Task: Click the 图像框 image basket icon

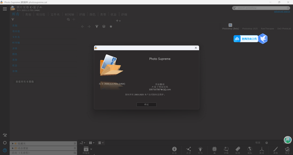Action: click(86, 150)
